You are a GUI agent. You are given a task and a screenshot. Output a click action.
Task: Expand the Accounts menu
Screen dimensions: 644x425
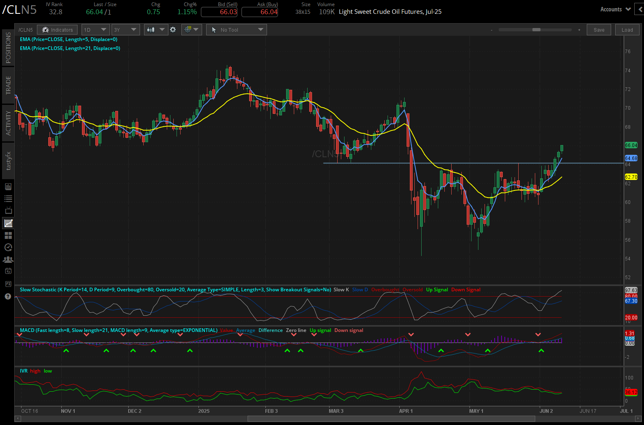tap(615, 9)
